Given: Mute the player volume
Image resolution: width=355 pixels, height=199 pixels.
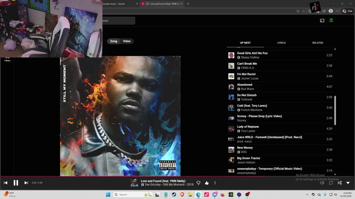Looking at the screenshot, I should pyautogui.click(x=322, y=183).
